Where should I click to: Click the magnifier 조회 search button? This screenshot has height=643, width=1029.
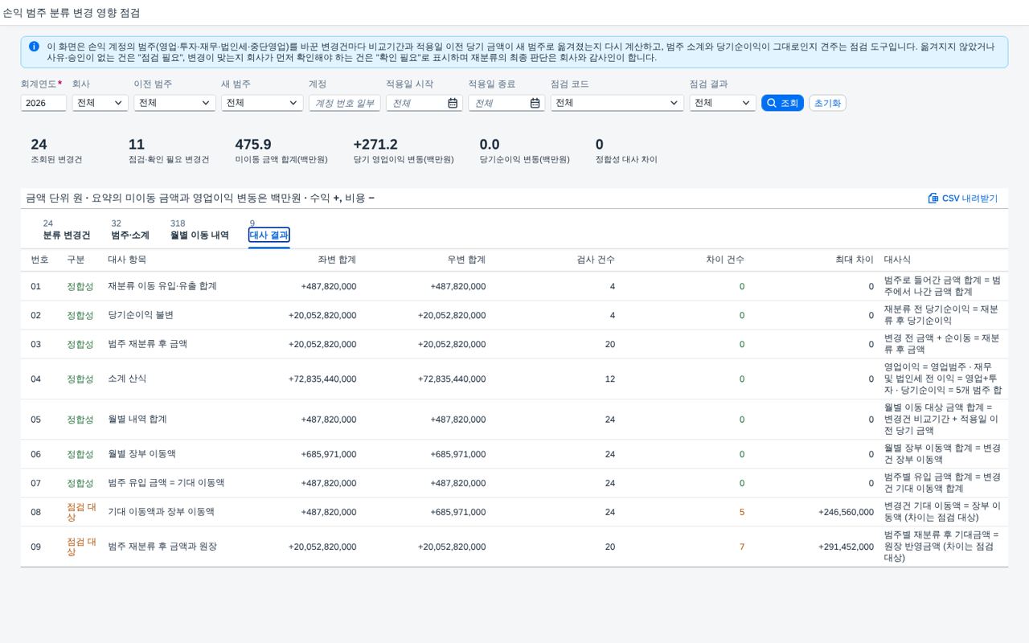[x=782, y=103]
